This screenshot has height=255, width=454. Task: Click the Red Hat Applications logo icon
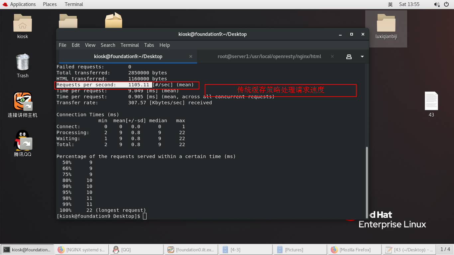(x=5, y=4)
